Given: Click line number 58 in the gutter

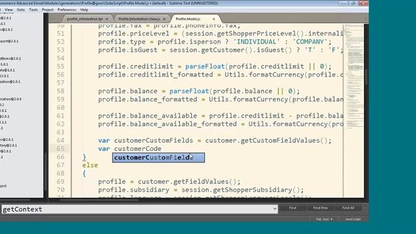Looking at the screenshot, I should (60, 91).
